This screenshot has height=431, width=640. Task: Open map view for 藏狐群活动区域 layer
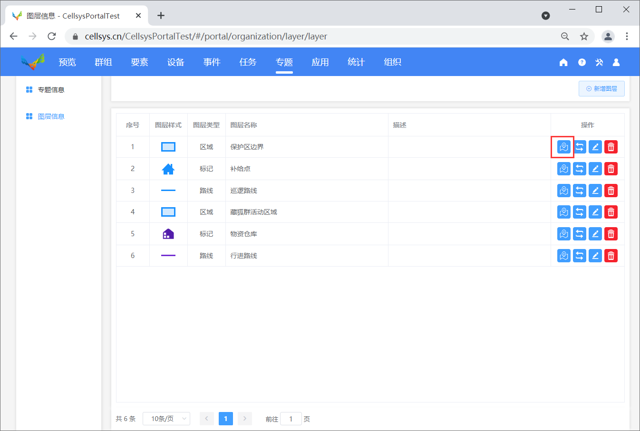563,212
